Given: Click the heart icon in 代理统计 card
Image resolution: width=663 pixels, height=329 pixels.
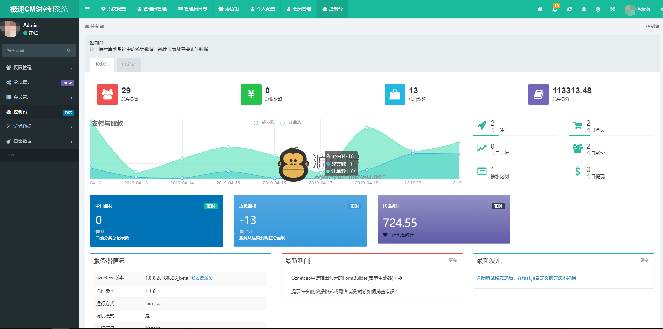Looking at the screenshot, I should (385, 235).
